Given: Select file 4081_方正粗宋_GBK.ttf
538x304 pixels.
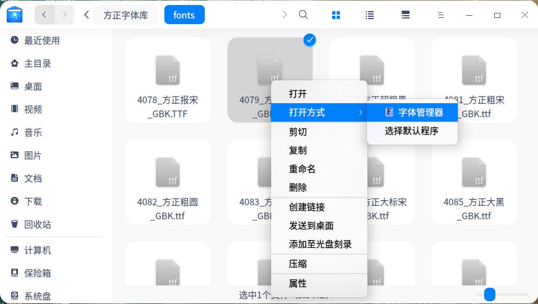Looking at the screenshot, I should coord(474,80).
